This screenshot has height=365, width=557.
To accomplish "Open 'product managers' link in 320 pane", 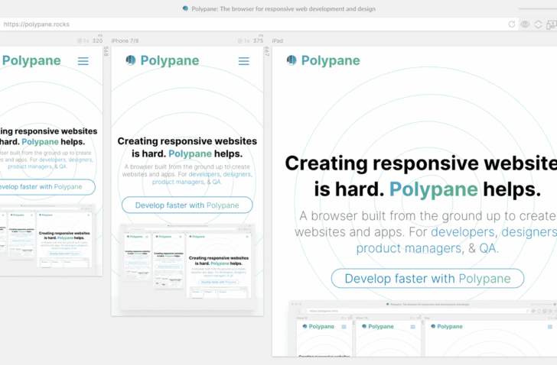I will coord(30,166).
